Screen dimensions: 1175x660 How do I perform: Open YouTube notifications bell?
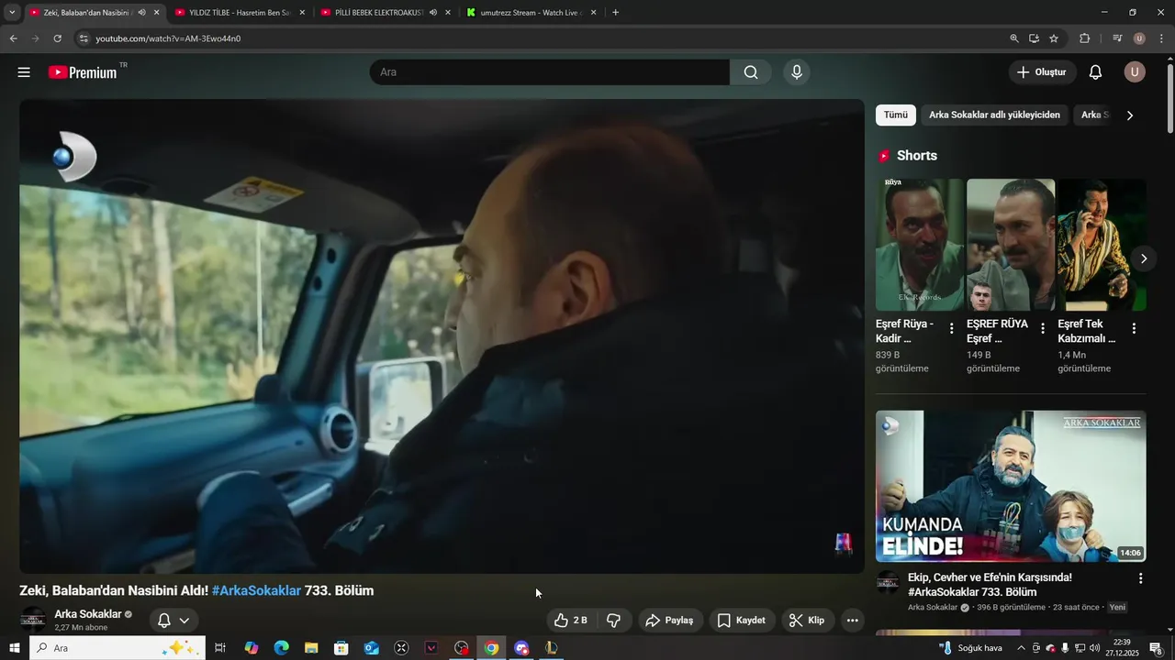[1095, 72]
